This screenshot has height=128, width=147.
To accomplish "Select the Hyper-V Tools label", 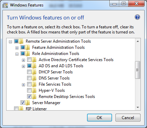I will (52, 90).
